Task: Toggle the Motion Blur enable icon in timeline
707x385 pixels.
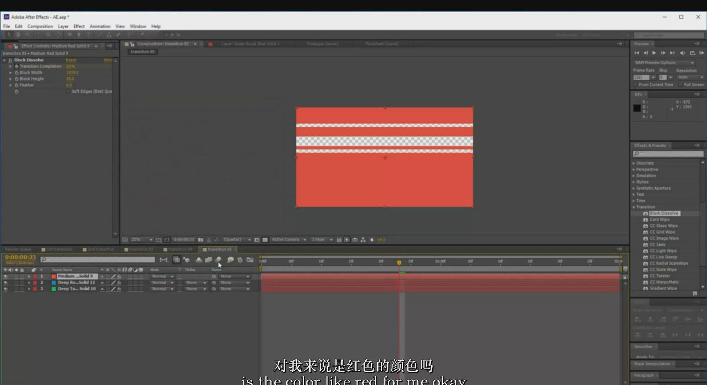Action: [218, 260]
